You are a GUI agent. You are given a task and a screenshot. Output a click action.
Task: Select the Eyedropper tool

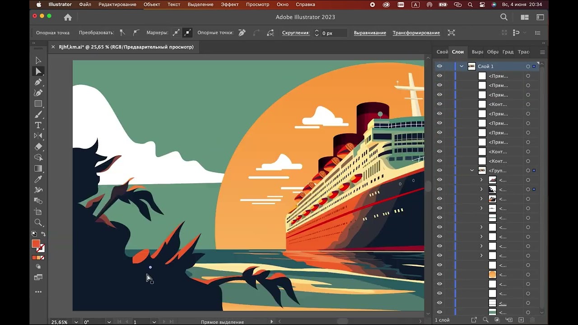click(x=38, y=179)
